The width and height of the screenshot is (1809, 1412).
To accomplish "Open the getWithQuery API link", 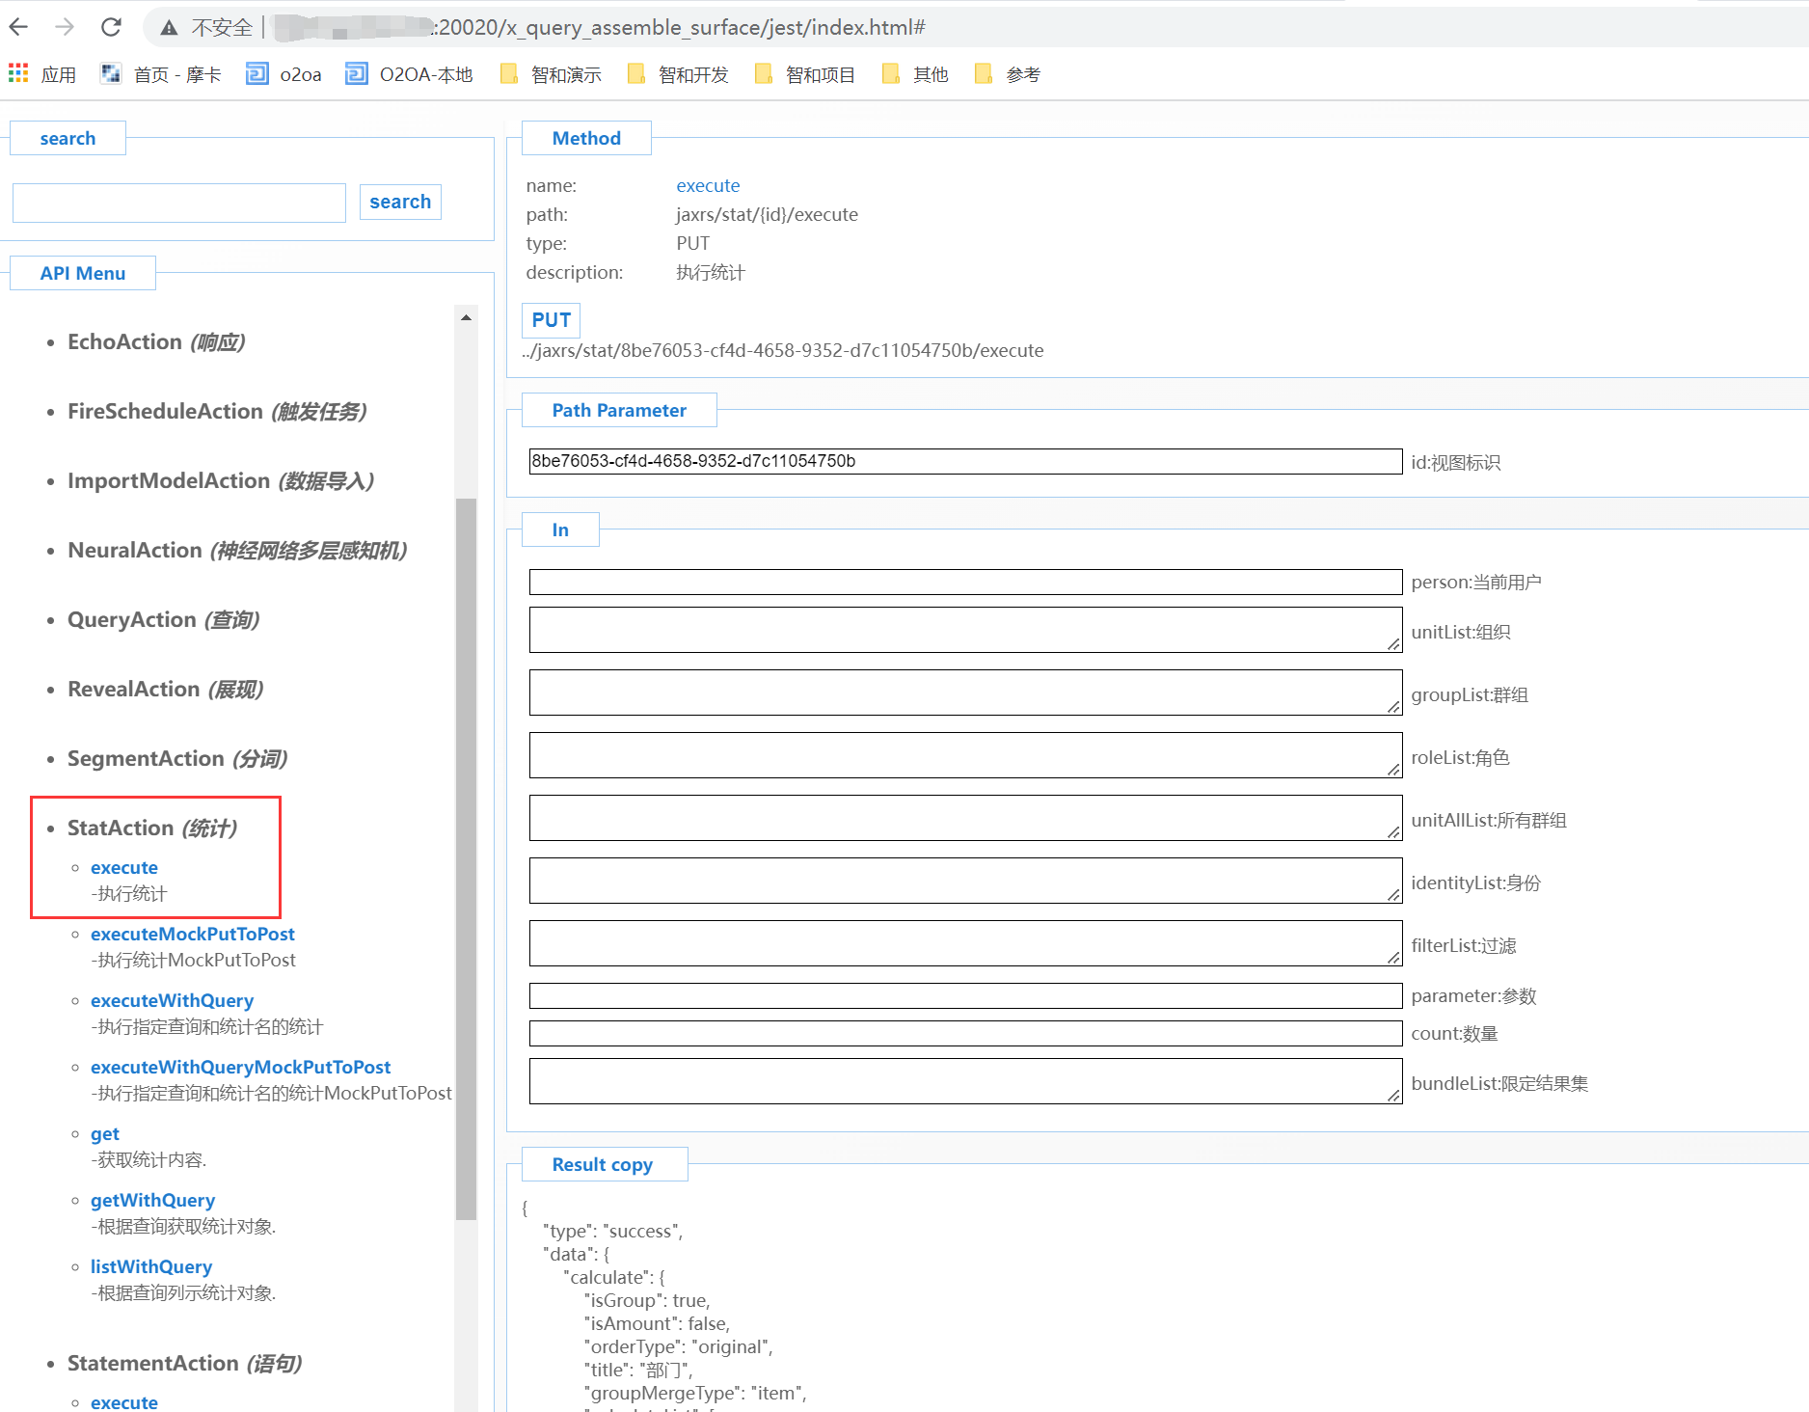I will pos(152,1200).
